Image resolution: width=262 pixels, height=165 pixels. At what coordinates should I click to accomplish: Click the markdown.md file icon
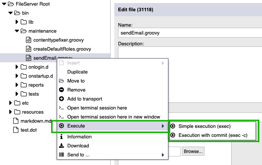coord(16,121)
